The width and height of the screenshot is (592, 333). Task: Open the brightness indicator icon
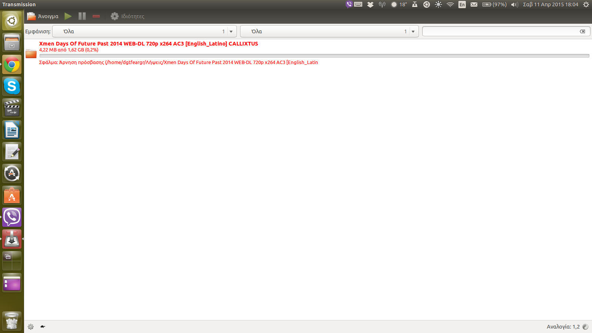click(x=438, y=4)
